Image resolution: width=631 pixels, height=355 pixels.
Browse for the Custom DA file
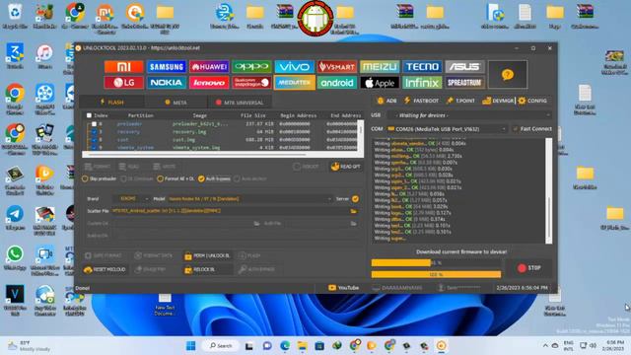click(256, 224)
